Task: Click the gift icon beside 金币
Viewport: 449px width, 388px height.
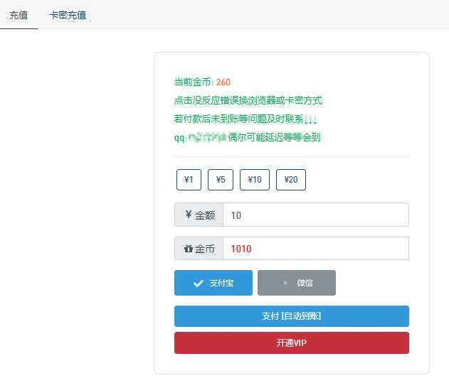Action: (x=188, y=249)
